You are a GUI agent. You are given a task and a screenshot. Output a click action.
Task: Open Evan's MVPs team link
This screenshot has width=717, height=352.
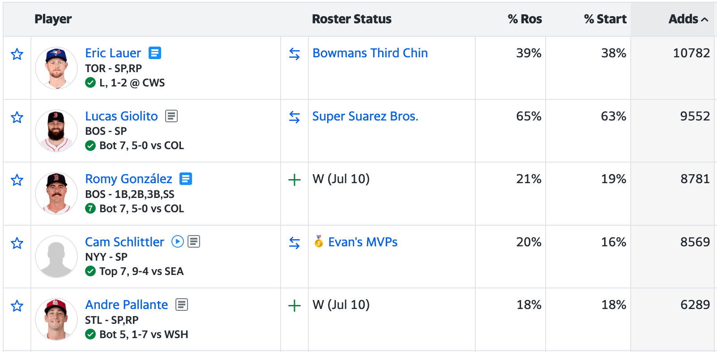(363, 242)
